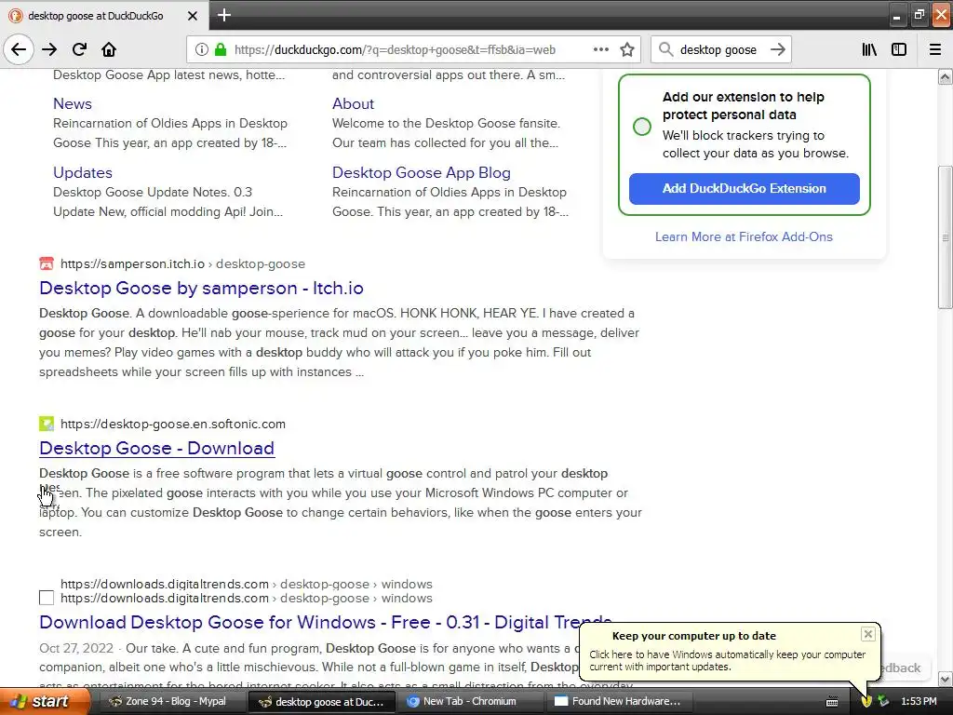The height and width of the screenshot is (715, 953).
Task: Select desktop goose at Duc... taskbar button
Action: (x=321, y=701)
